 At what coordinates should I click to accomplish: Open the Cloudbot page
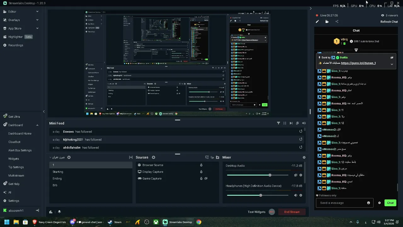(x=14, y=142)
